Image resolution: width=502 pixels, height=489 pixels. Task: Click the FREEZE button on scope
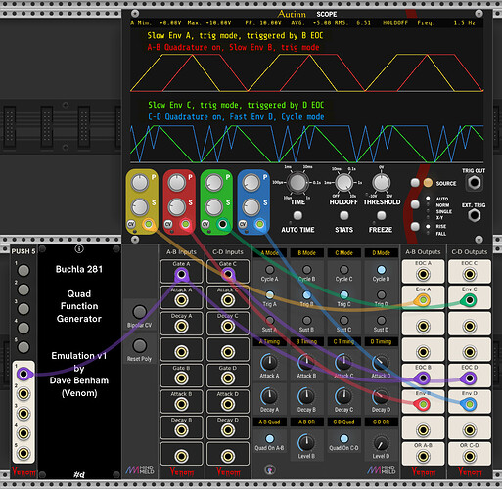point(381,215)
